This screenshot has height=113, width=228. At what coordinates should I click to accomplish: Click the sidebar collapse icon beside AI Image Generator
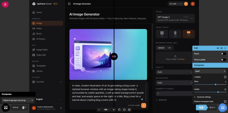point(69,4)
